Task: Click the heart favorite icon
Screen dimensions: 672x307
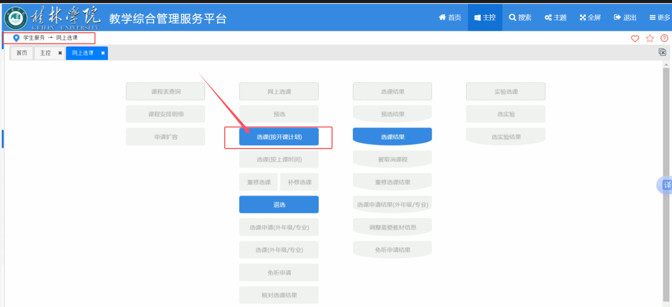Action: point(635,39)
